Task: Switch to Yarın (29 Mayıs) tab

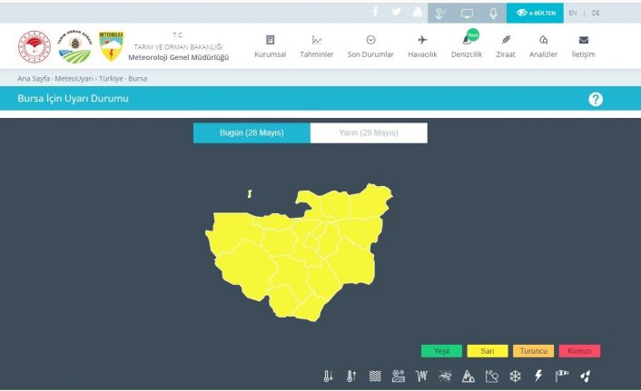Action: click(x=369, y=133)
